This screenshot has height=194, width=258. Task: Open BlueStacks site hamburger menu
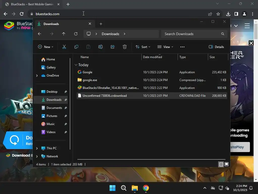tap(247, 26)
